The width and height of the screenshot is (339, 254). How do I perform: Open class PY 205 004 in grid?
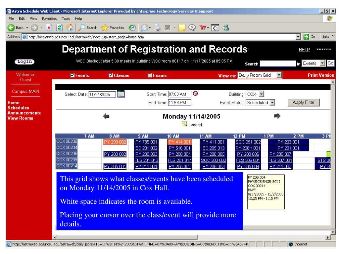[x=248, y=166]
